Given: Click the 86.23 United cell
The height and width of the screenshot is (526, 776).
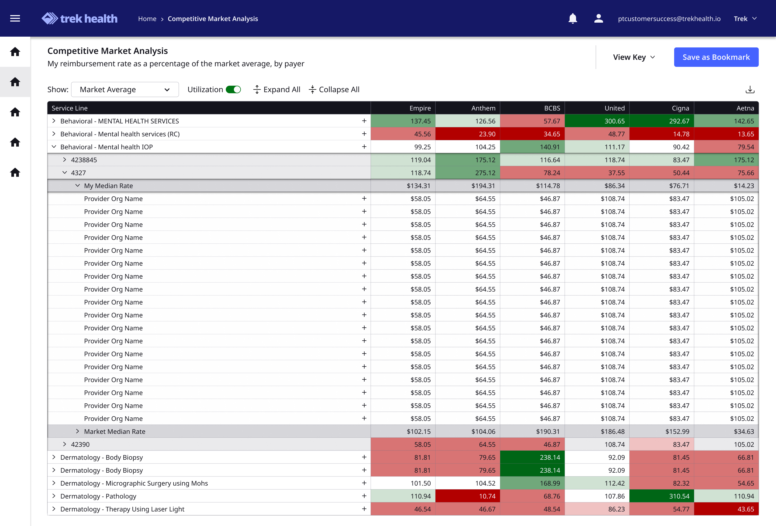Looking at the screenshot, I should coord(597,509).
